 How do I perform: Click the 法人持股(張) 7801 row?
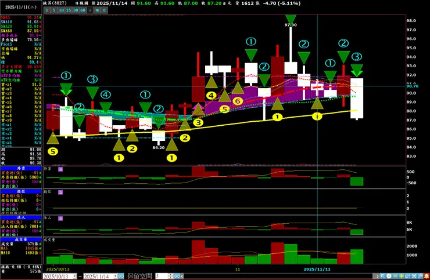tap(21, 226)
